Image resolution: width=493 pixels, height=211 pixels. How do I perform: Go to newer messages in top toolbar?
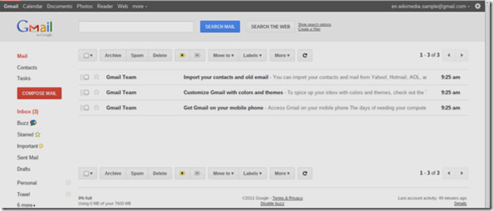tap(449, 55)
